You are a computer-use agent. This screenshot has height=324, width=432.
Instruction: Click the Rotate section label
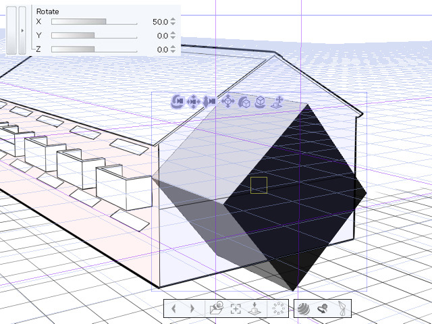(48, 11)
